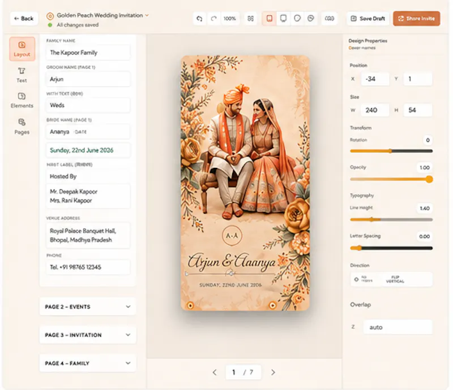Select the A-A monogram circle on card

232,236
